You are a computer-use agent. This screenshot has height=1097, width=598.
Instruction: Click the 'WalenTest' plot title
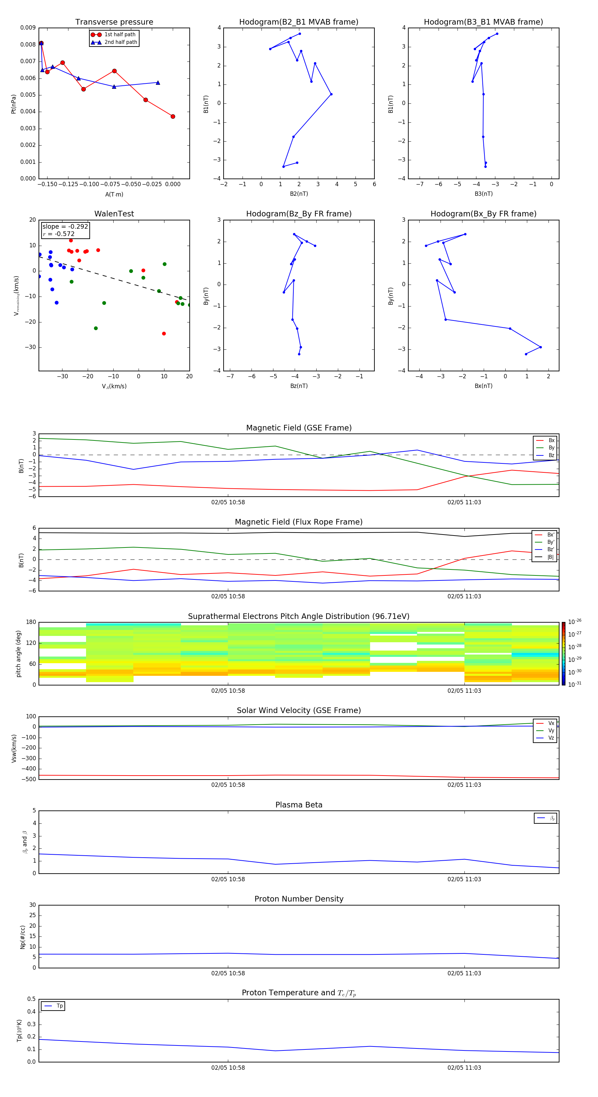(114, 214)
